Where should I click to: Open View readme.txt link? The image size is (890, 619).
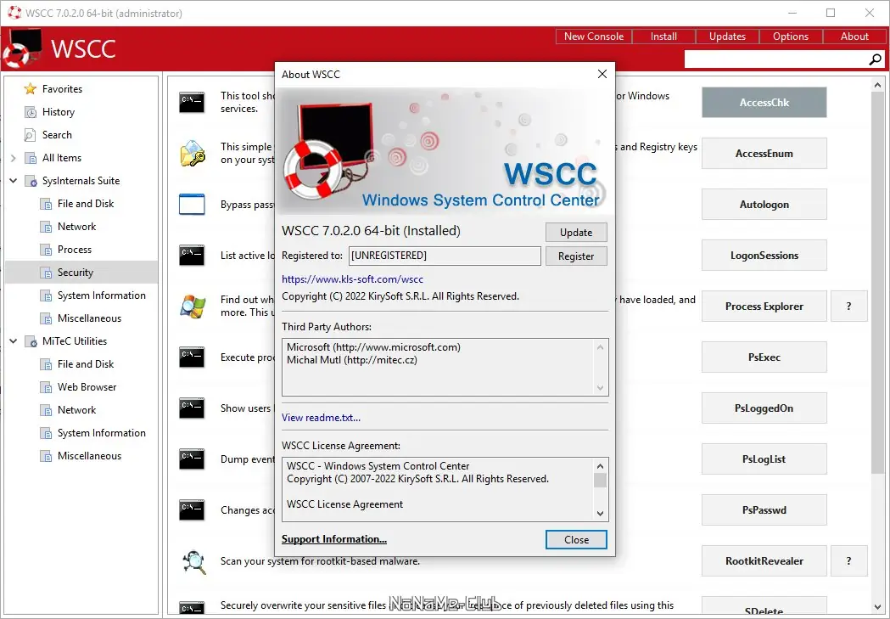click(321, 418)
